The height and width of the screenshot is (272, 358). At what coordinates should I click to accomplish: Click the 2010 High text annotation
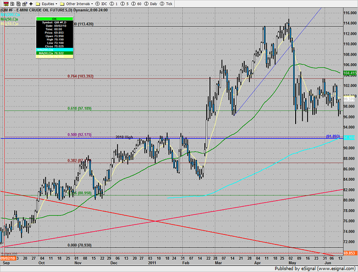click(x=124, y=137)
